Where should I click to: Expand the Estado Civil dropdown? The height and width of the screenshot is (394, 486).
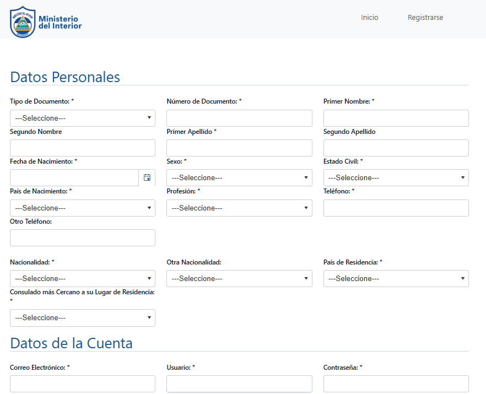point(396,177)
